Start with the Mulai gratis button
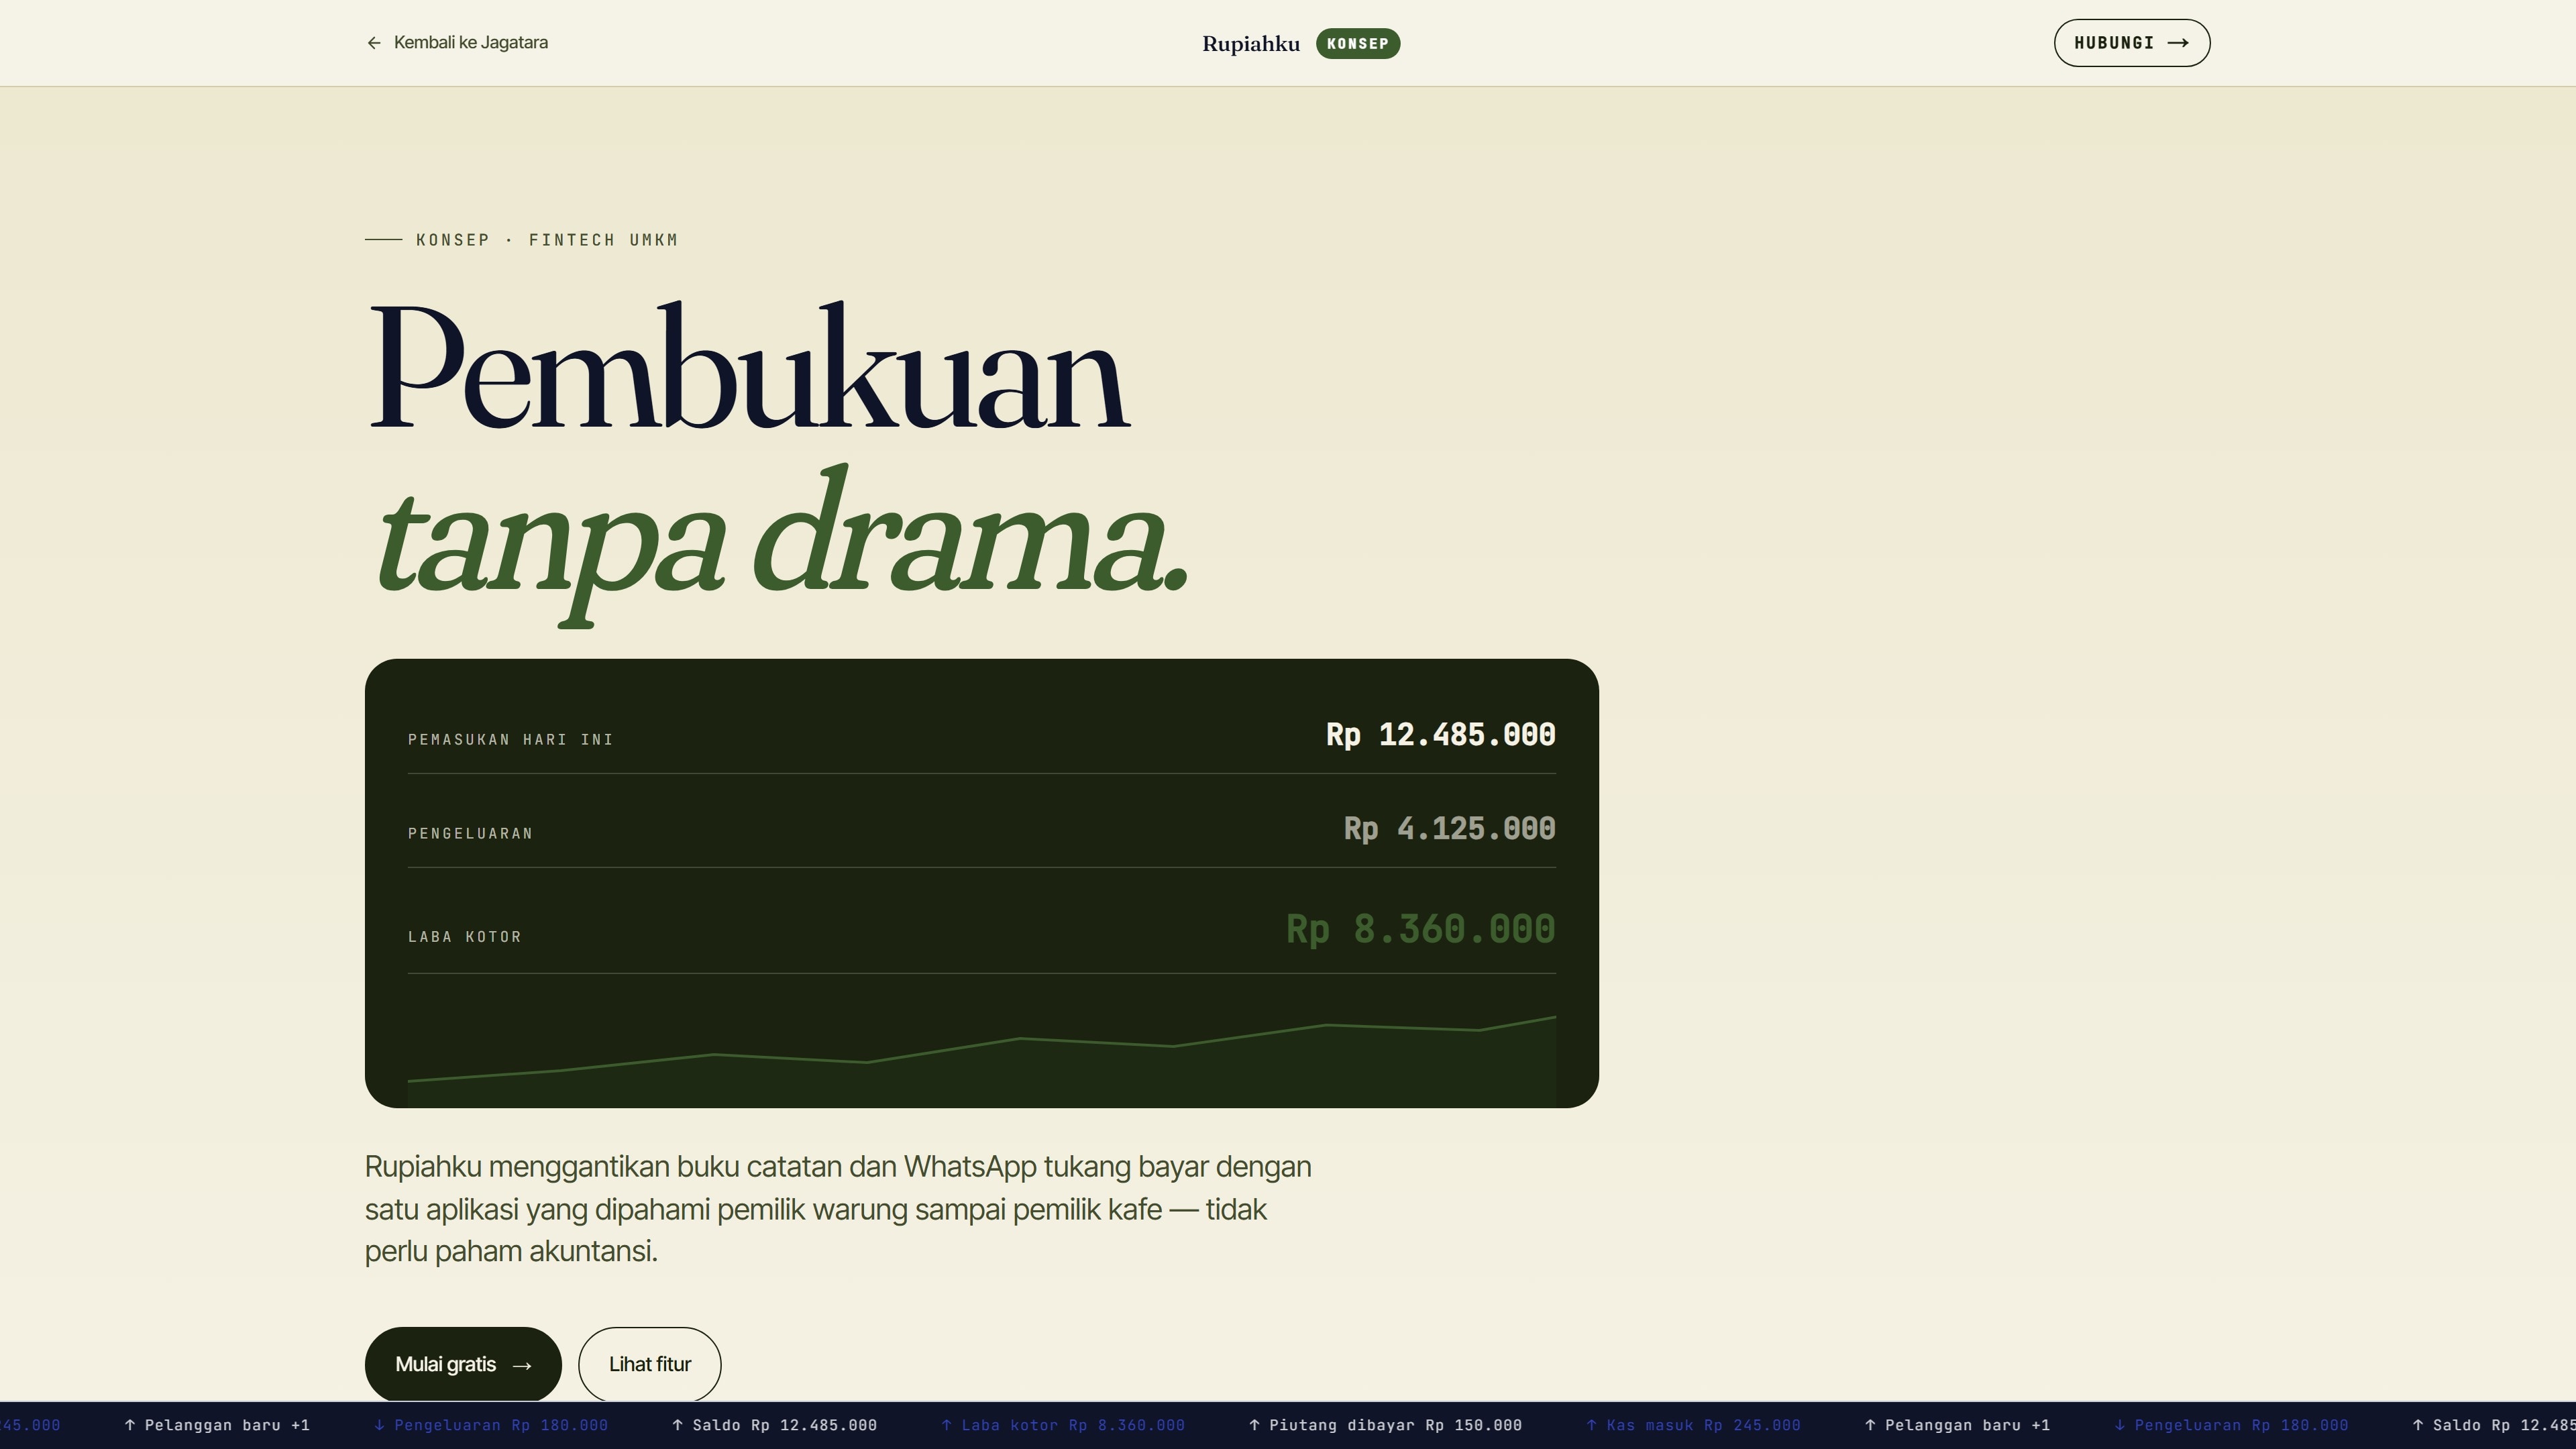Viewport: 2576px width, 1449px height. coord(463,1364)
